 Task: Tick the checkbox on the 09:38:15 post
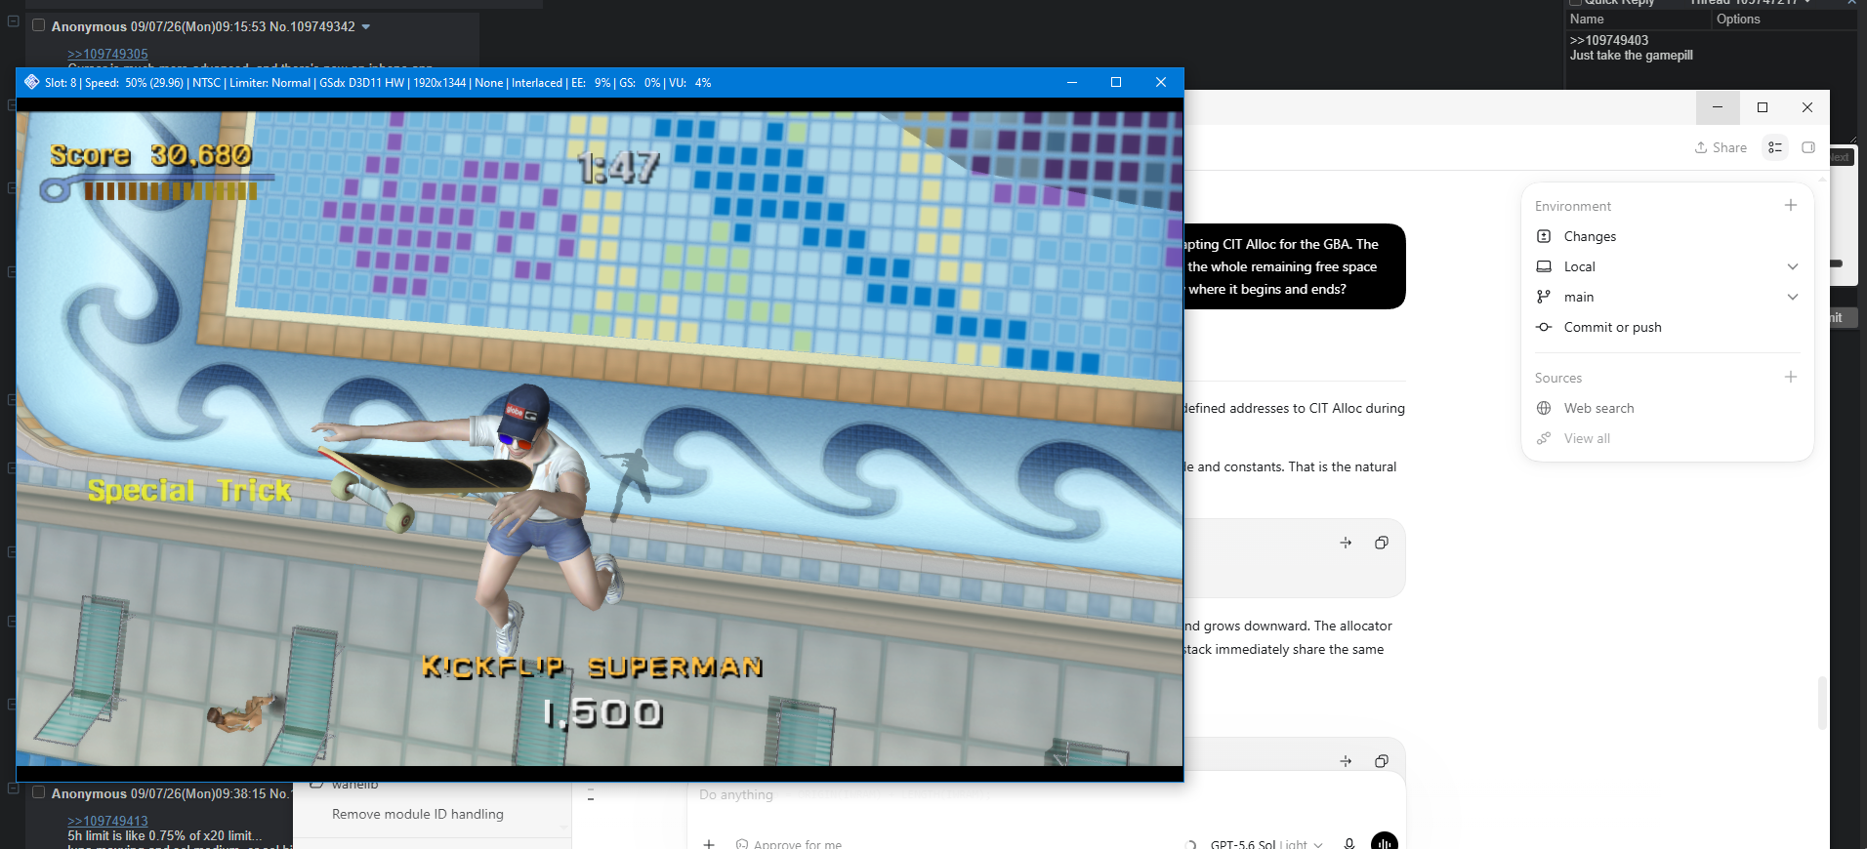pos(39,792)
